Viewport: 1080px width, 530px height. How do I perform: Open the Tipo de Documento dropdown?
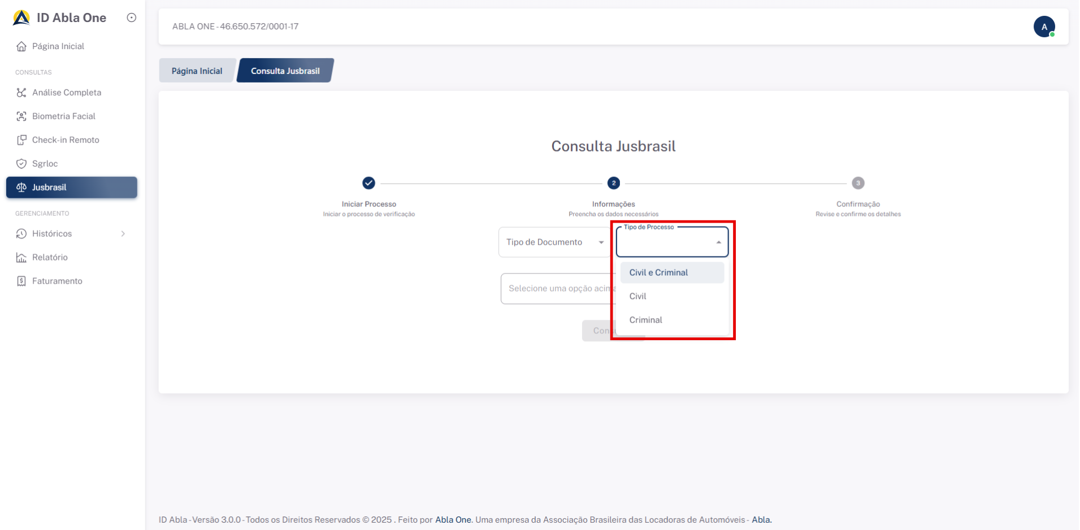[554, 242]
